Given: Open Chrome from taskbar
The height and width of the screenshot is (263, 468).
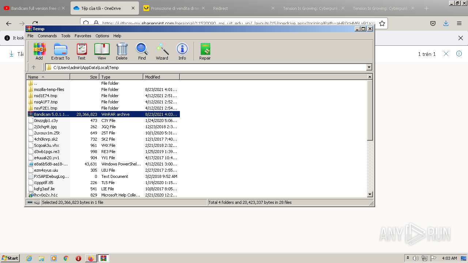Looking at the screenshot, I should [66, 258].
